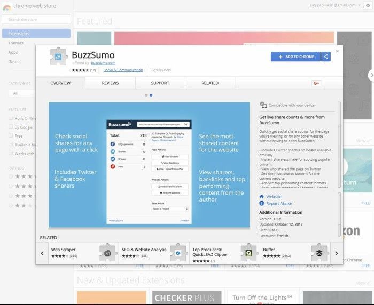Select the top rating radio button
This screenshot has width=374, height=305.
pos(11,176)
